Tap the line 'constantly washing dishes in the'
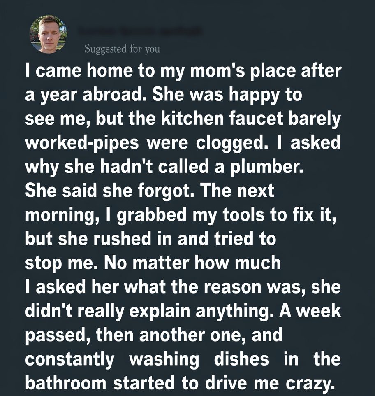The height and width of the screenshot is (396, 375). click(183, 359)
